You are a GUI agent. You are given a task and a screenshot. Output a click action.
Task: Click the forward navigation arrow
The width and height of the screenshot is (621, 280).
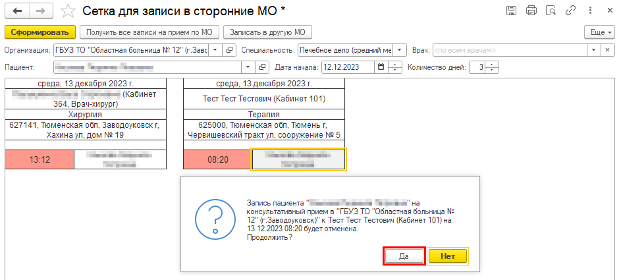point(40,11)
